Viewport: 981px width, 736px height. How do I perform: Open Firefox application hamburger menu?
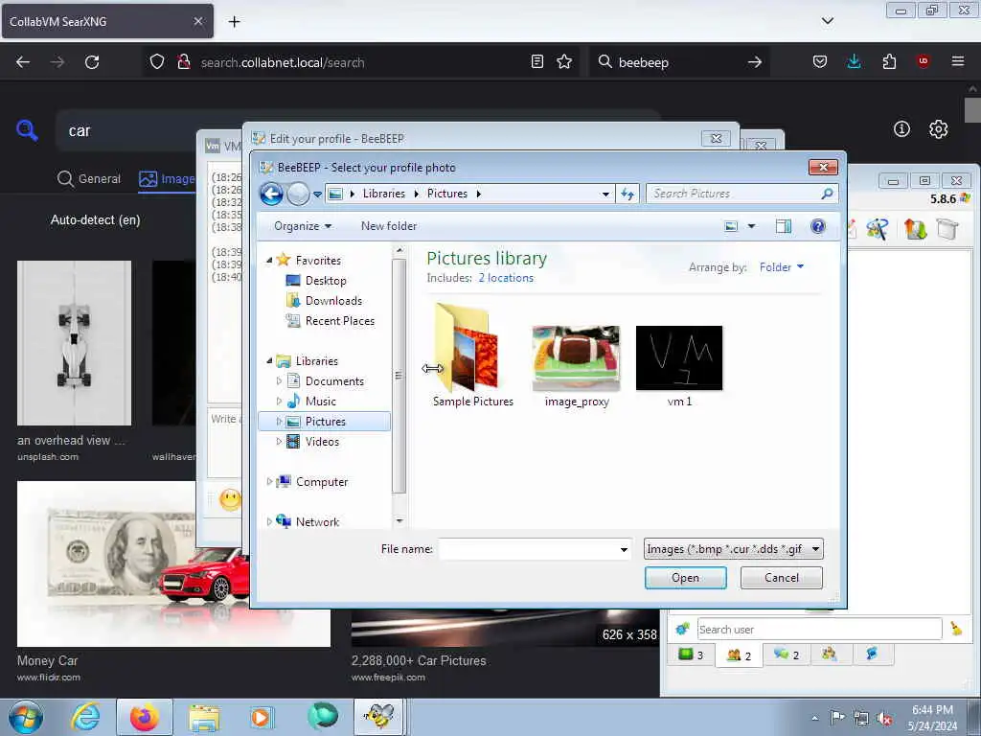pos(957,61)
